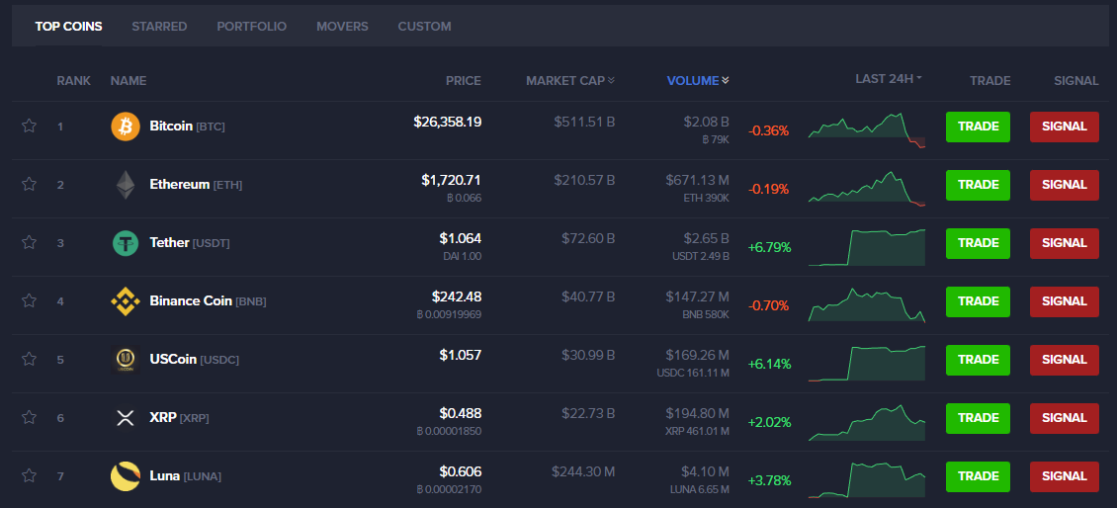The width and height of the screenshot is (1117, 508).
Task: Click the Luna crescent logo
Action: 126,476
